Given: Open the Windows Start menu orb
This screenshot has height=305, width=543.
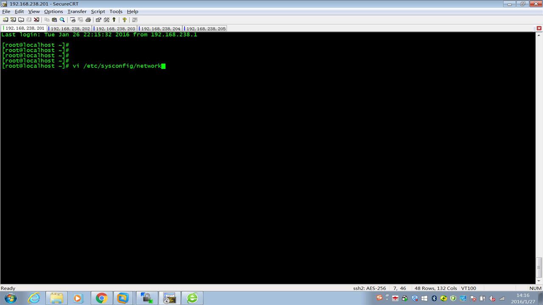Looking at the screenshot, I should 11,298.
